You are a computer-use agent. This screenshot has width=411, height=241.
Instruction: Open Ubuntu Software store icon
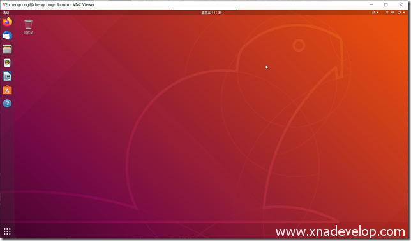pos(8,90)
